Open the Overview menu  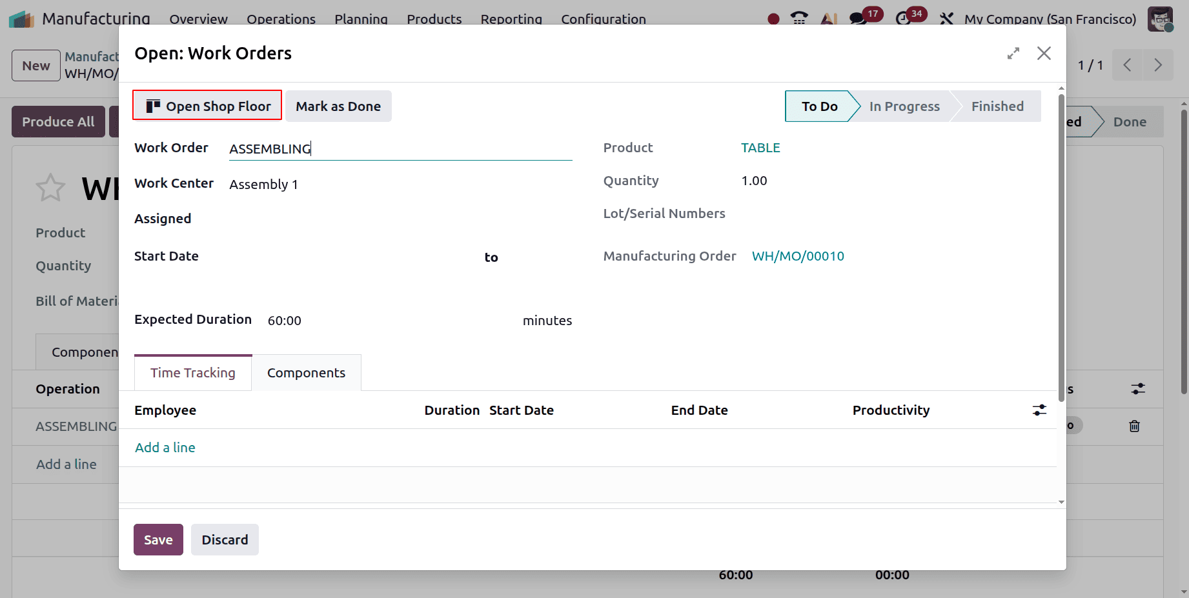click(x=198, y=19)
